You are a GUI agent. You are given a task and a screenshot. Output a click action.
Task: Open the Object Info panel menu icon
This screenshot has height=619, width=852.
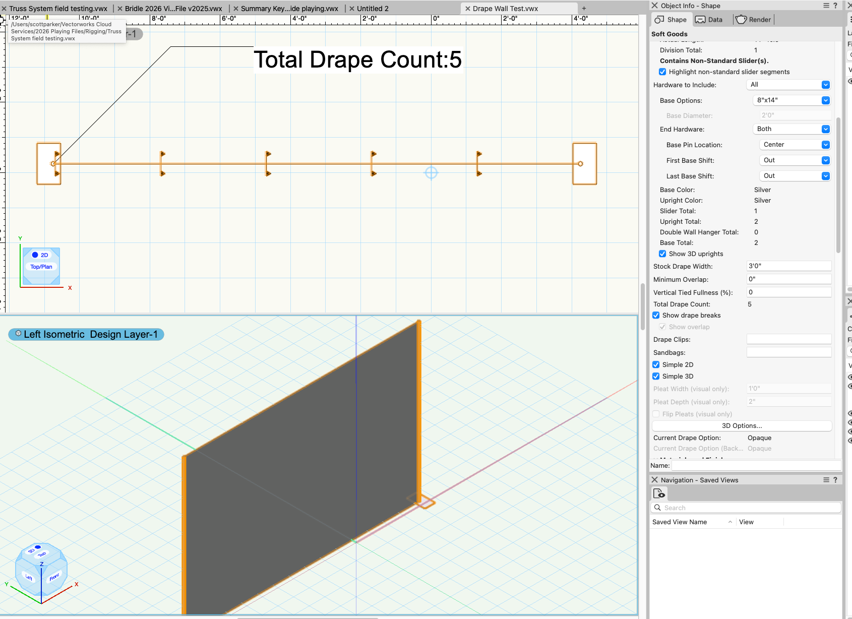[826, 6]
